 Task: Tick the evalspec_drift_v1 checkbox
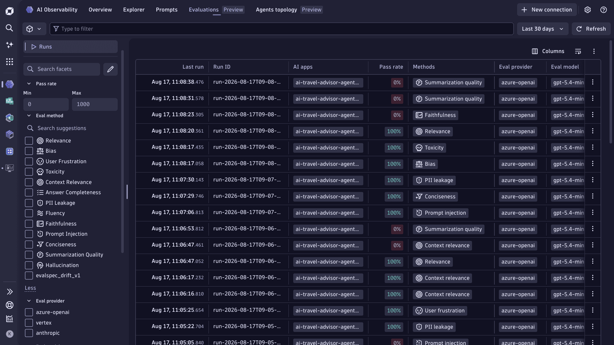pyautogui.click(x=29, y=275)
